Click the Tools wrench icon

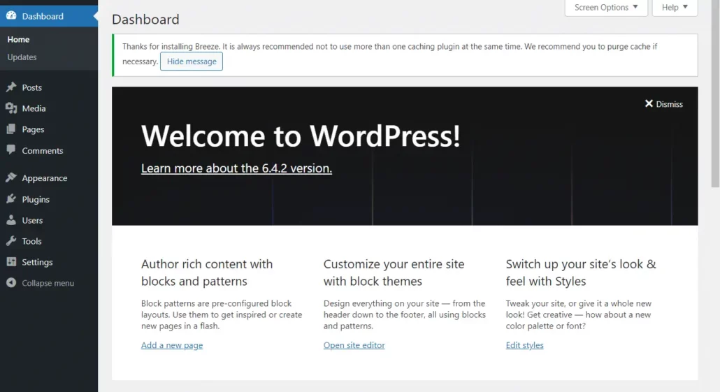[11, 241]
